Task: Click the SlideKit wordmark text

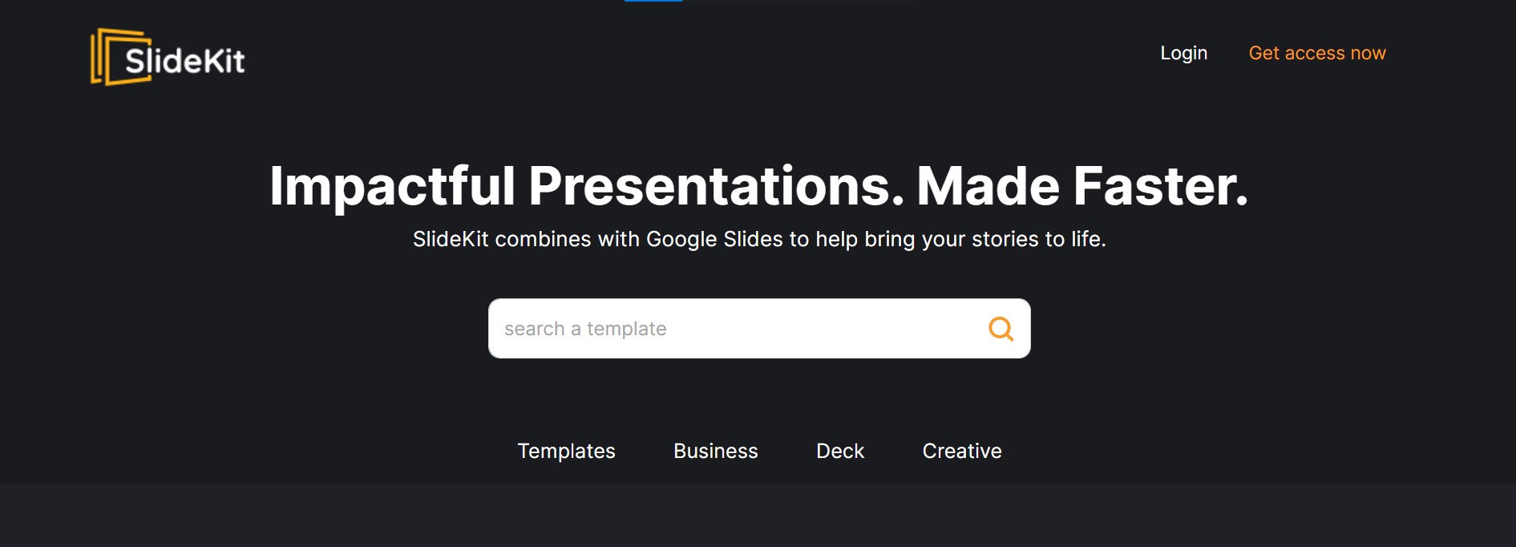Action: tap(185, 61)
